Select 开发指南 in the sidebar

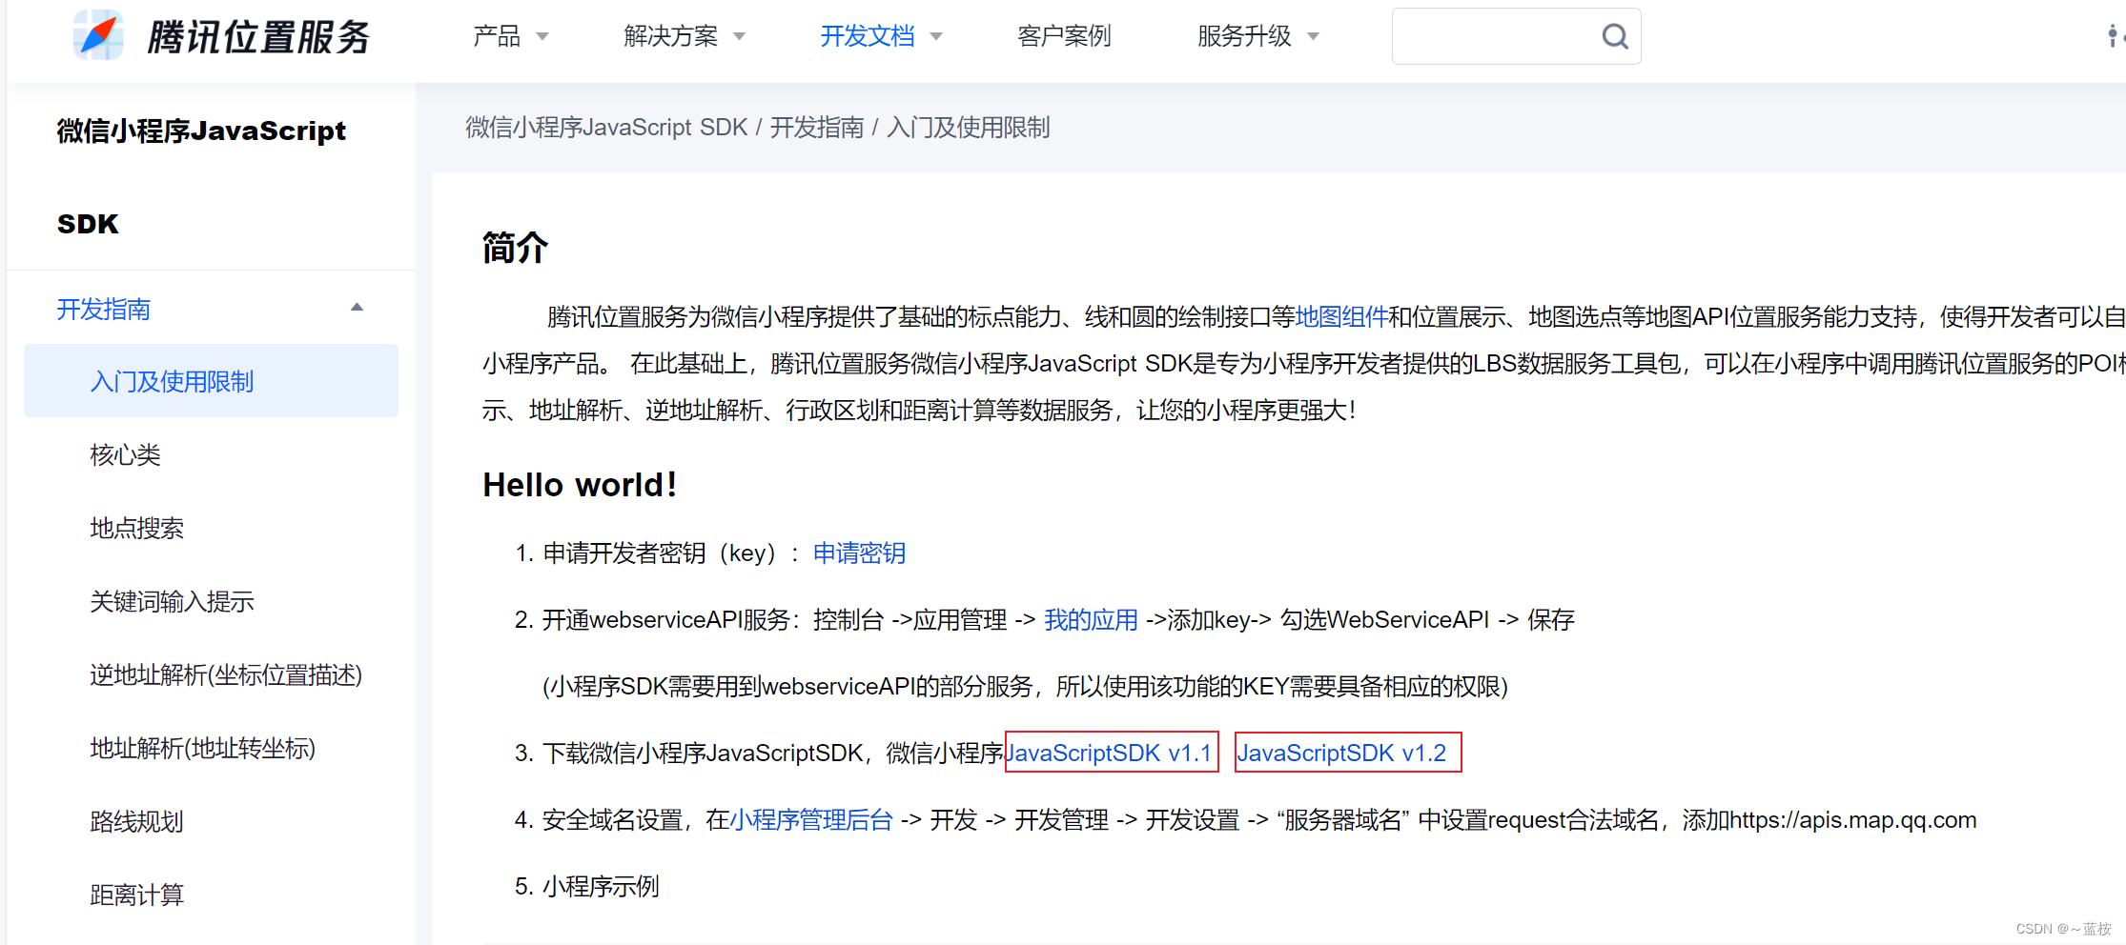(103, 309)
